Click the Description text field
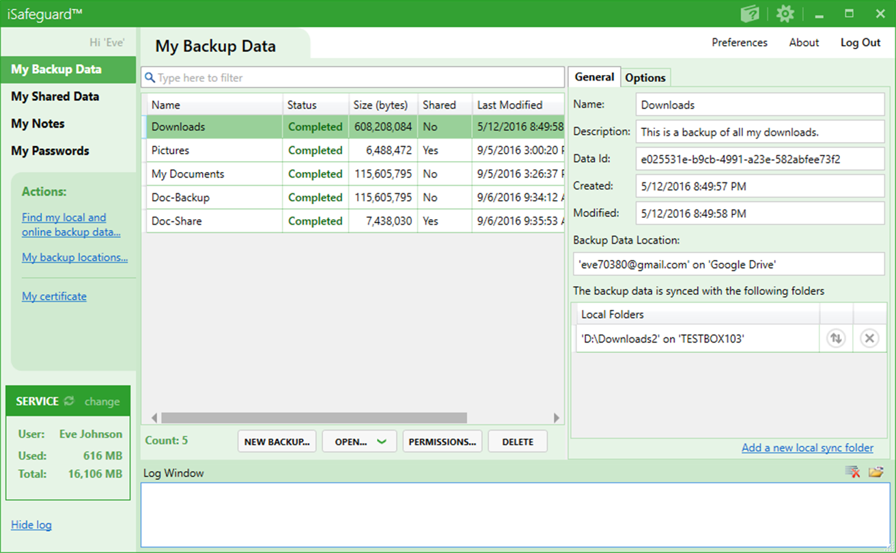Screen dimensions: 896x553 (x=760, y=132)
